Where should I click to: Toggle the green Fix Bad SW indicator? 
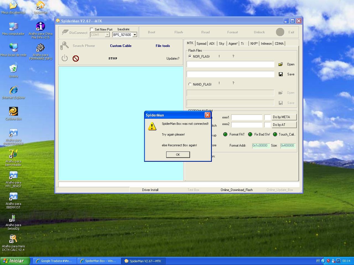tap(250, 134)
